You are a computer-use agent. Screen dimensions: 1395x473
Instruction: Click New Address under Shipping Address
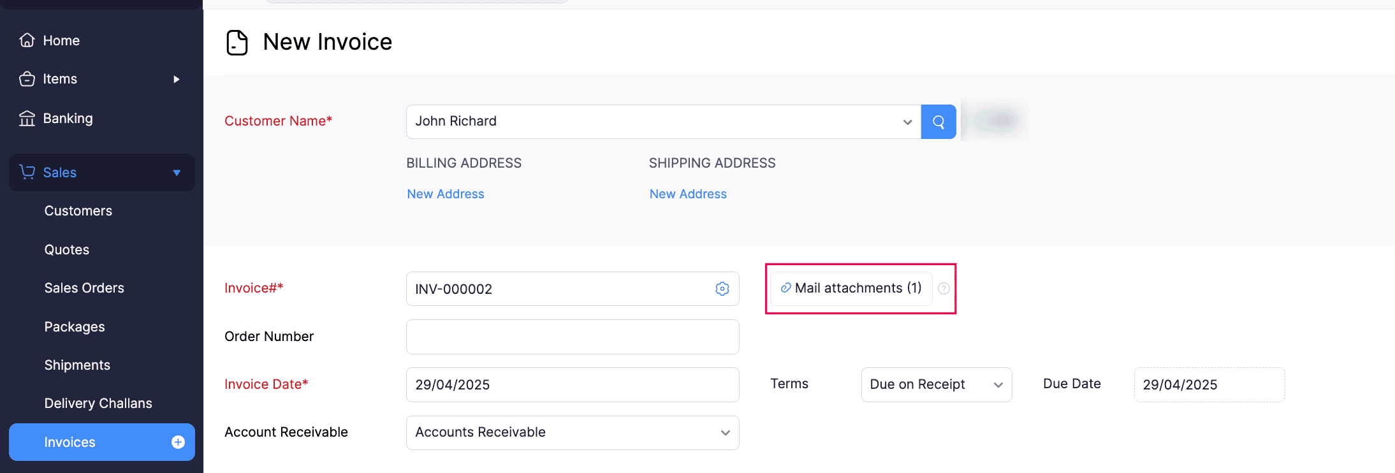tap(688, 193)
